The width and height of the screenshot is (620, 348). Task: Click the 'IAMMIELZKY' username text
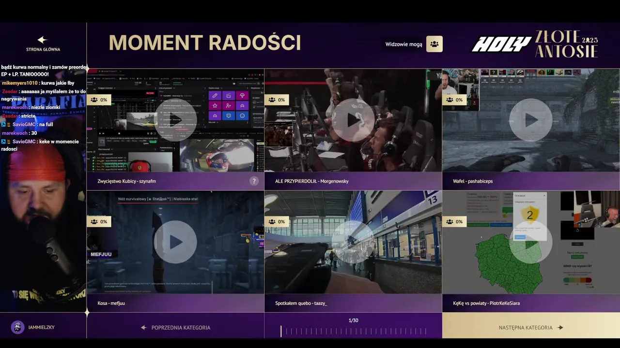pyautogui.click(x=42, y=327)
